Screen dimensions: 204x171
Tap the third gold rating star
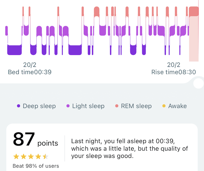coord(31,157)
